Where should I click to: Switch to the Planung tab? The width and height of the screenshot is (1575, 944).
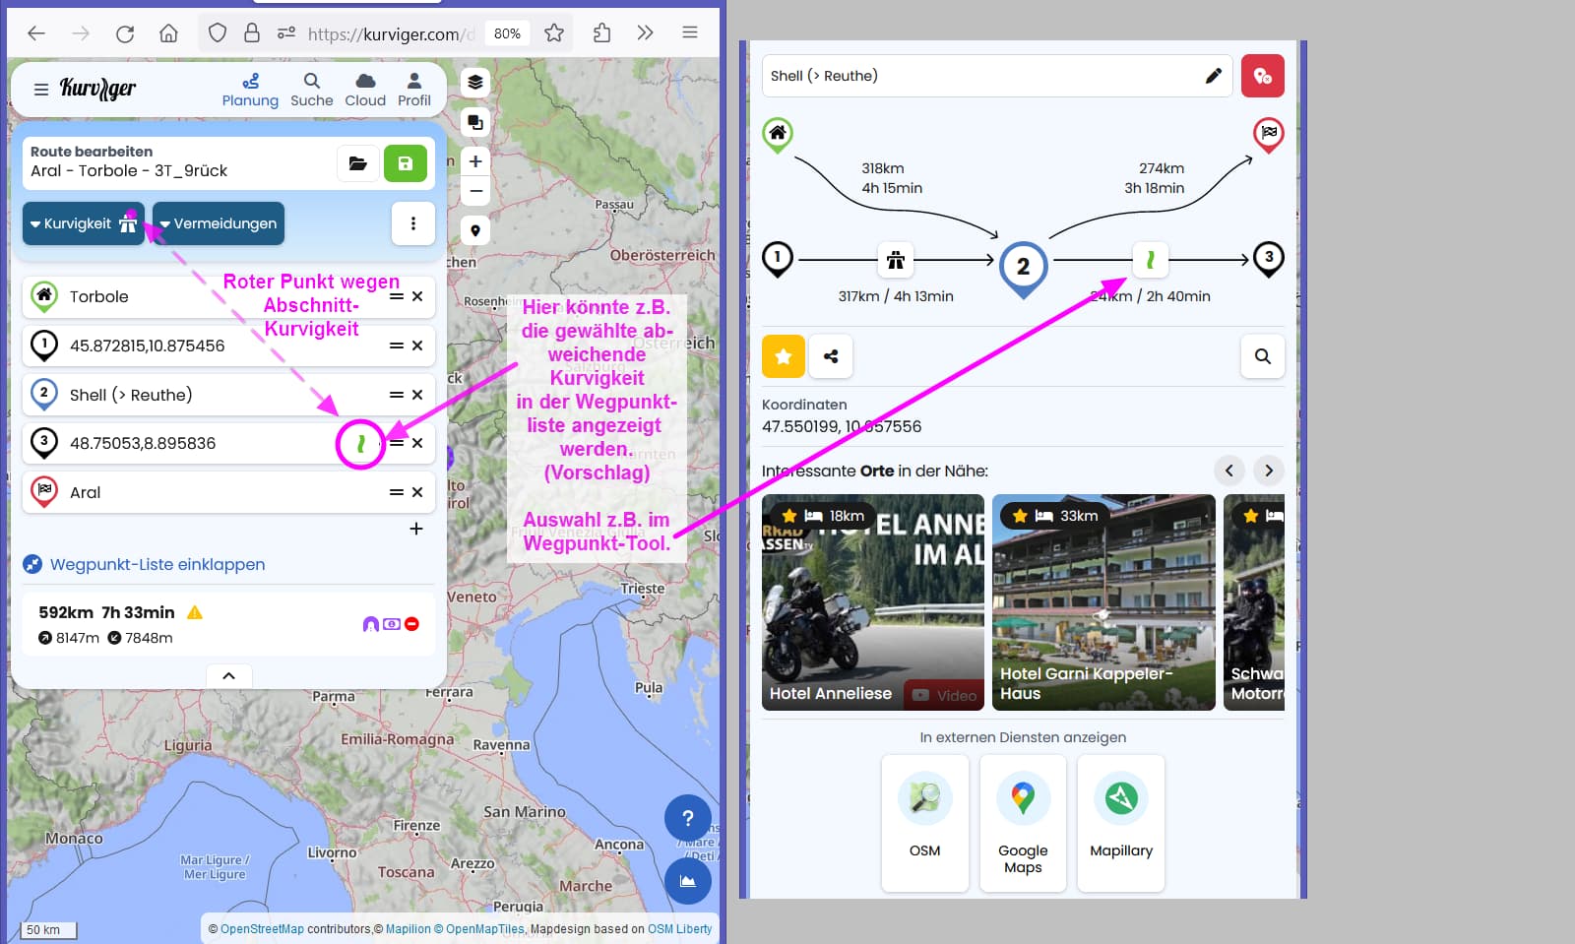(x=250, y=90)
